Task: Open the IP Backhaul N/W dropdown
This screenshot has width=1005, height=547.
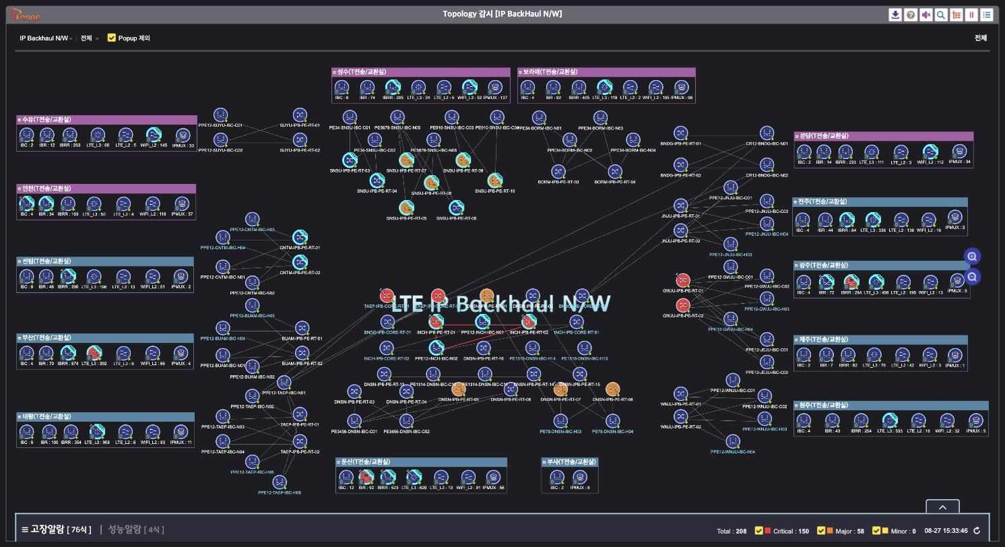Action: 46,38
